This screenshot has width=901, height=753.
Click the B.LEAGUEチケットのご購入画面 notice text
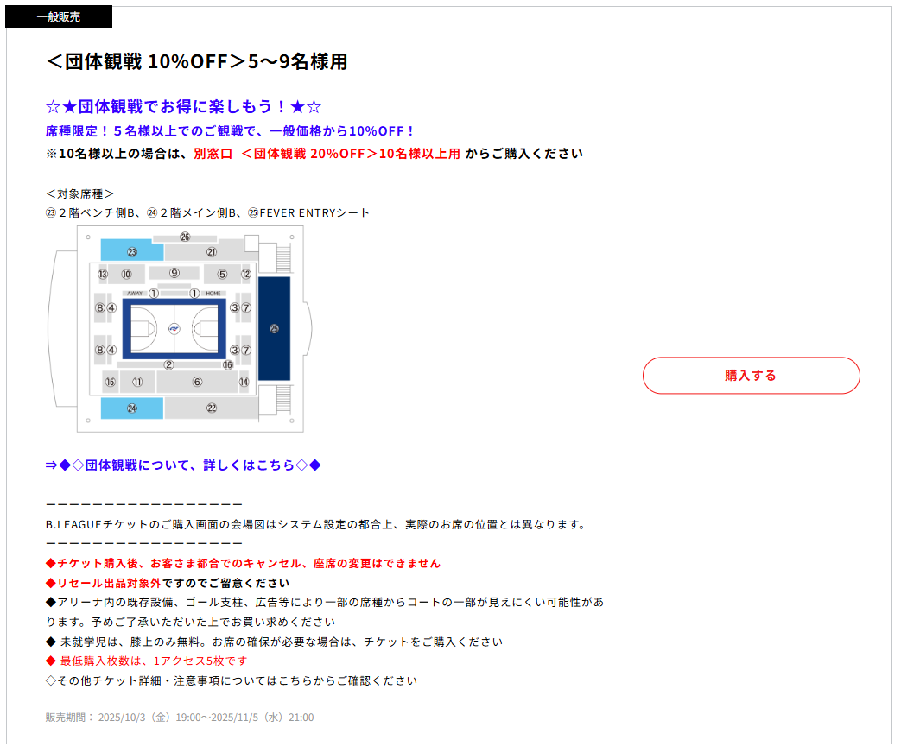tap(315, 524)
